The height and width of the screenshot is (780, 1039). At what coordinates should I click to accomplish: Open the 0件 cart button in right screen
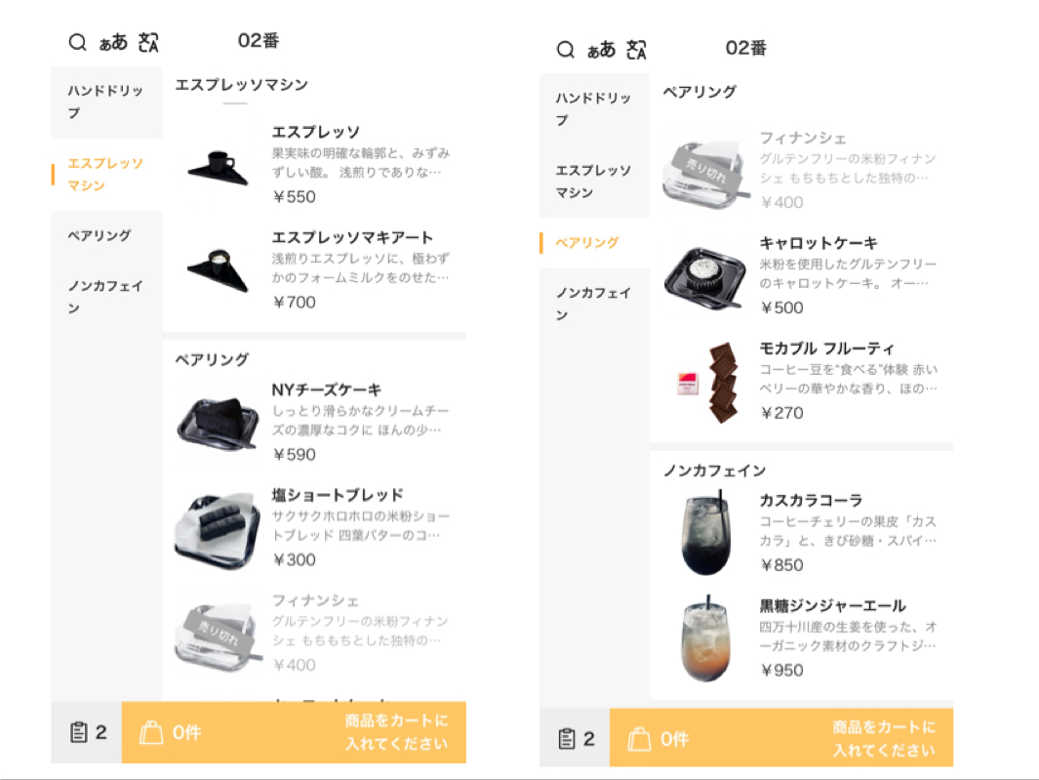[x=781, y=738]
